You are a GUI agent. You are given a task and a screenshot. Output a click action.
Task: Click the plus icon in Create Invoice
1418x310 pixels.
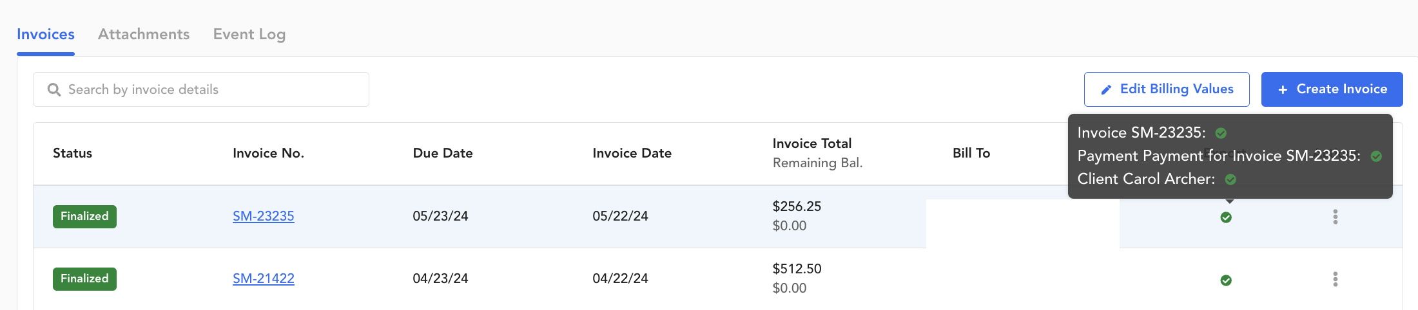pyautogui.click(x=1283, y=90)
